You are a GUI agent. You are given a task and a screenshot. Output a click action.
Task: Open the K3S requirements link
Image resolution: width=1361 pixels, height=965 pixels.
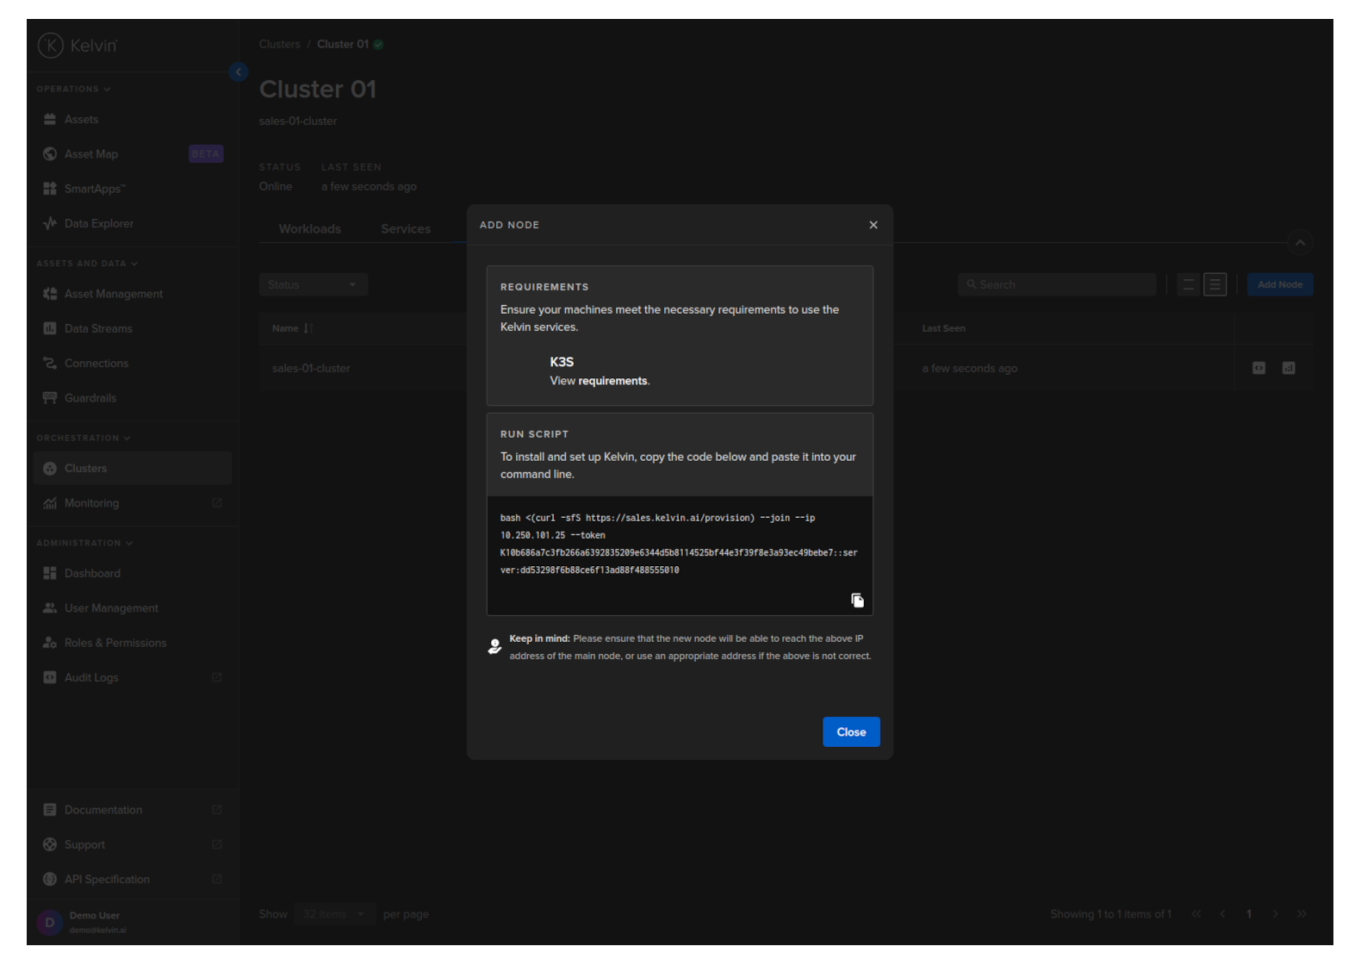[x=613, y=381]
